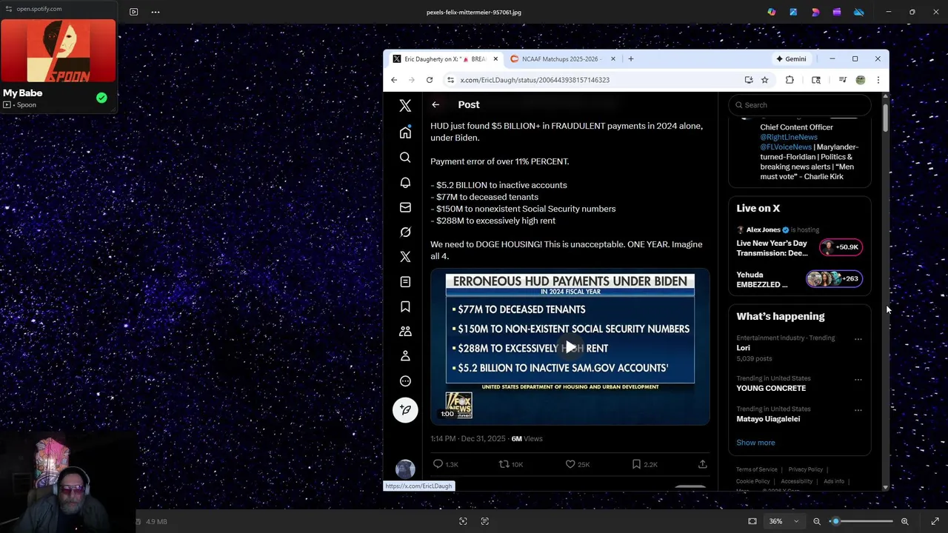Open Premium X icon in sidebar
This screenshot has width=948, height=533.
click(x=405, y=257)
